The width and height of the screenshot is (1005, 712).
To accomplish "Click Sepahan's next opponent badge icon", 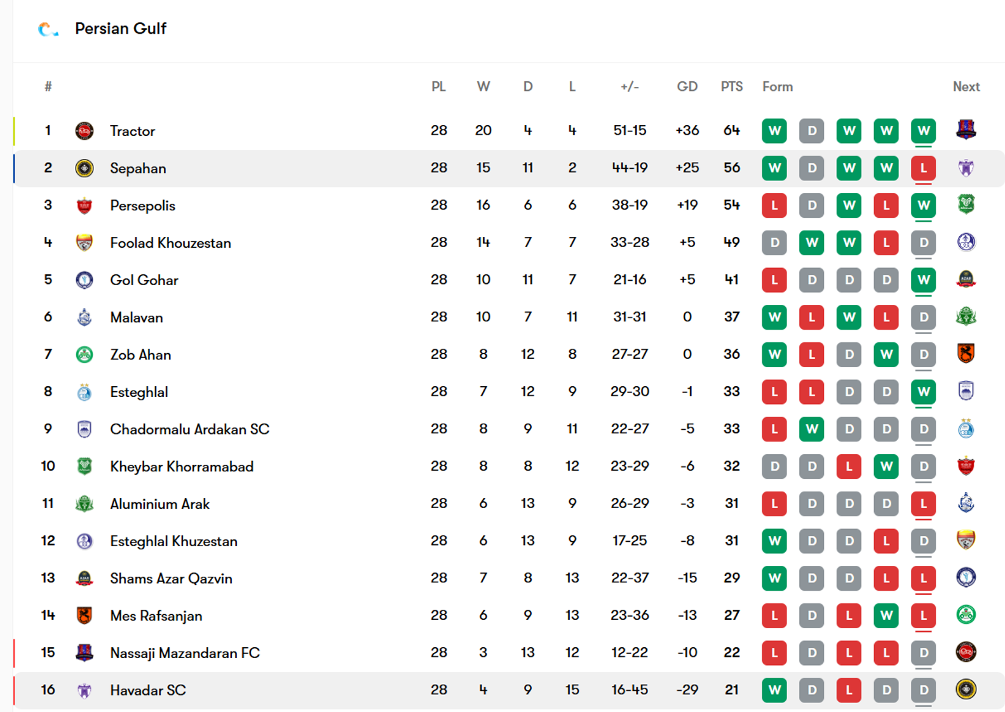I will pos(966,168).
